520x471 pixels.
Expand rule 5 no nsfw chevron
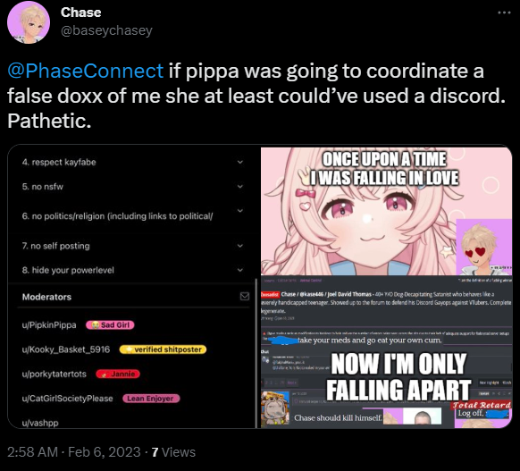pos(240,187)
